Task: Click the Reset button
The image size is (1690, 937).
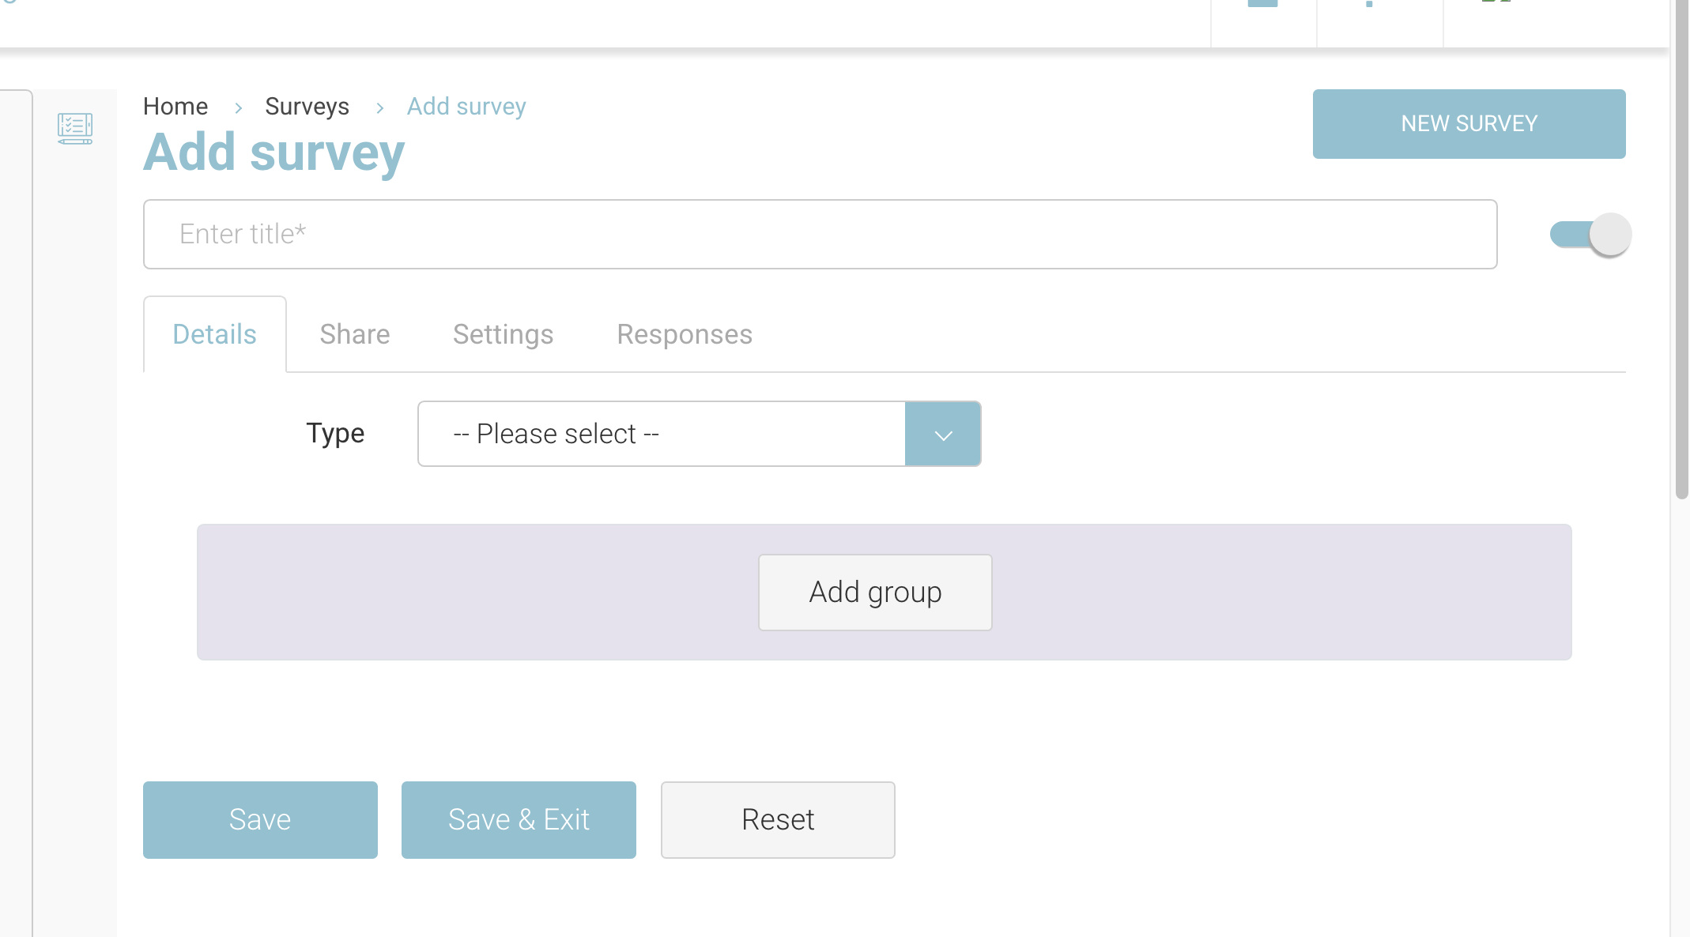Action: coord(777,820)
